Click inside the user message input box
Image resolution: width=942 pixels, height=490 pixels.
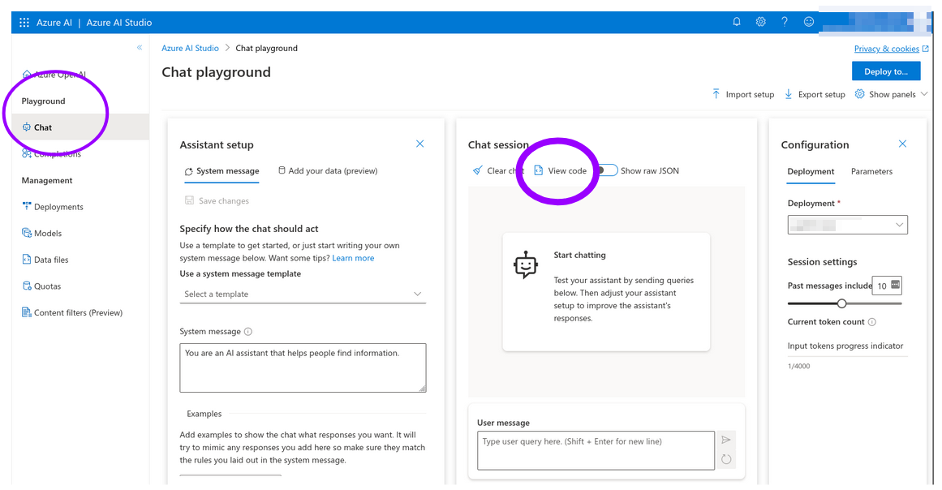pyautogui.click(x=595, y=449)
